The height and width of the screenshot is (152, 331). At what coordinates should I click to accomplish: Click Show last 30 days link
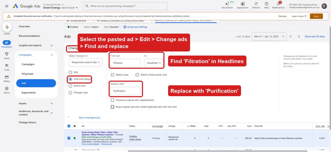tap(315, 36)
